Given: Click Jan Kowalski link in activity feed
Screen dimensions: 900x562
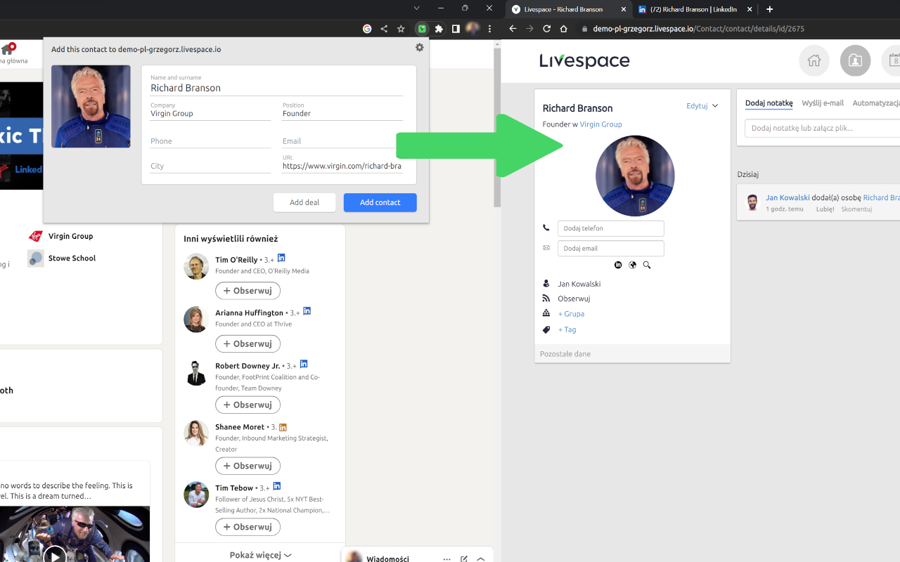Looking at the screenshot, I should pyautogui.click(x=787, y=198).
